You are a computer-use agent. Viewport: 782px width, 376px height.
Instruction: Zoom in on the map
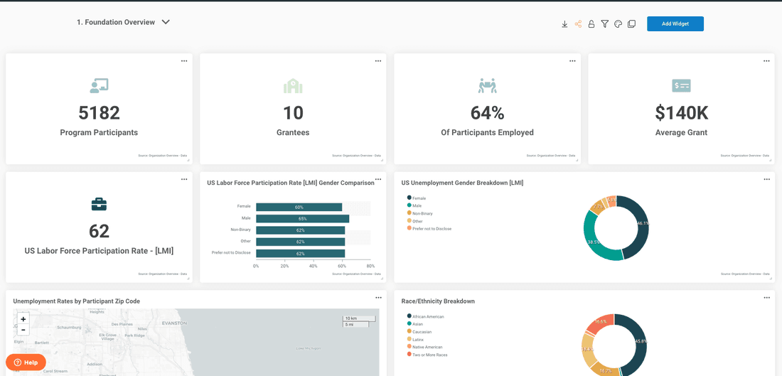coord(23,319)
